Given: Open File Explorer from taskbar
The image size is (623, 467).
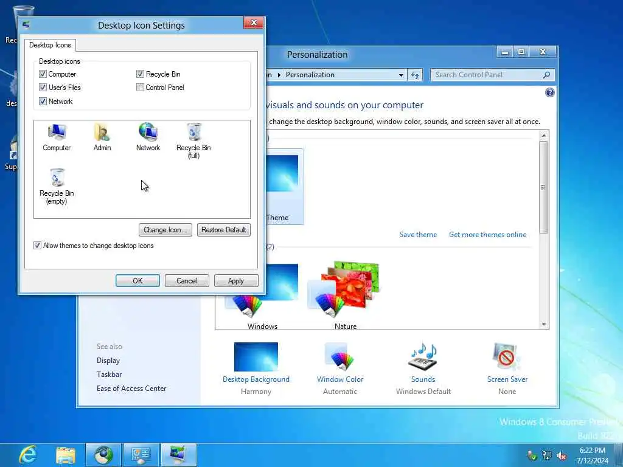Looking at the screenshot, I should (x=66, y=455).
